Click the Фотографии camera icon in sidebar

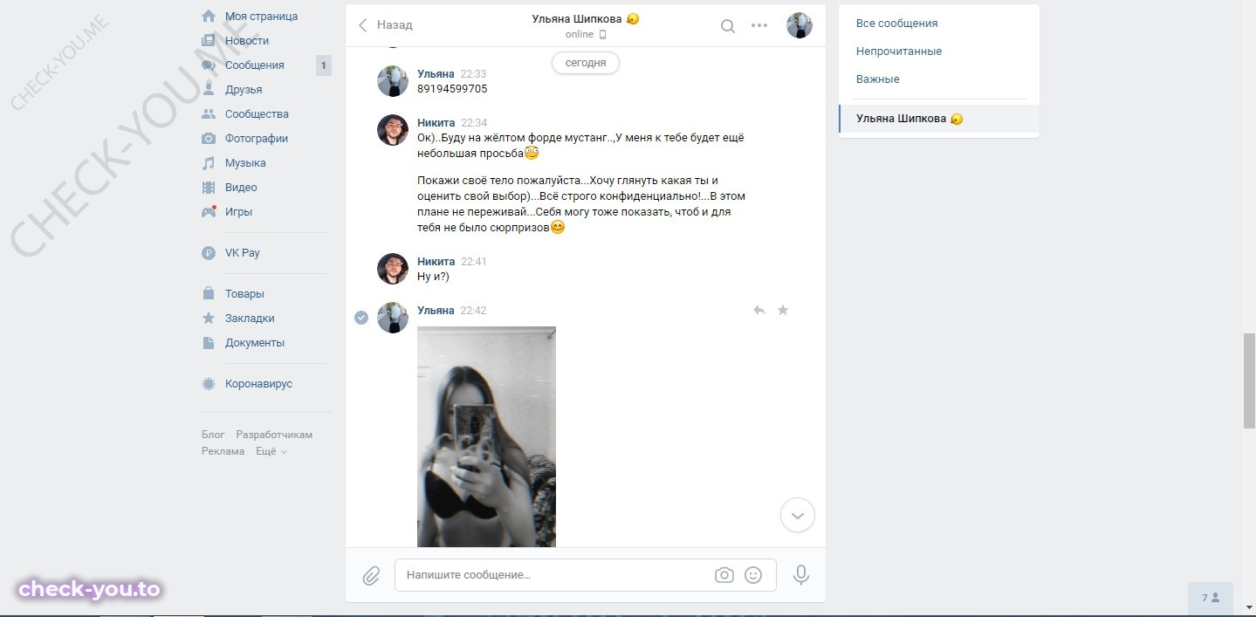click(209, 139)
